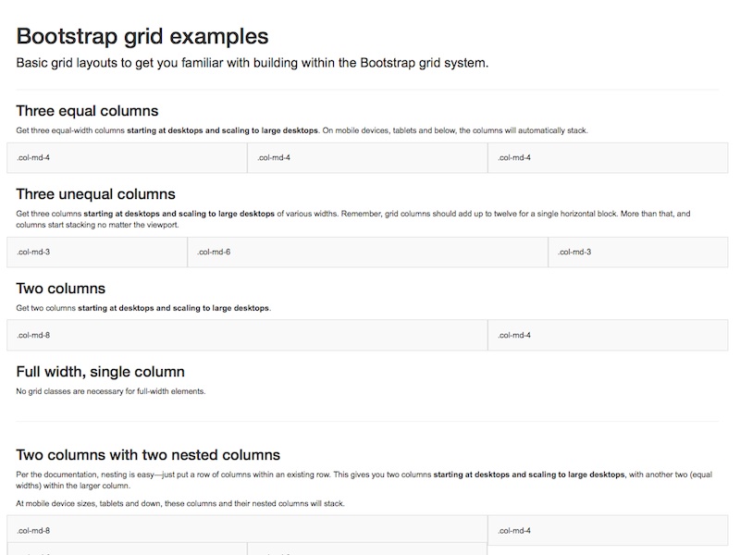Click the .col-md-8 cell under Two columns

coord(247,335)
